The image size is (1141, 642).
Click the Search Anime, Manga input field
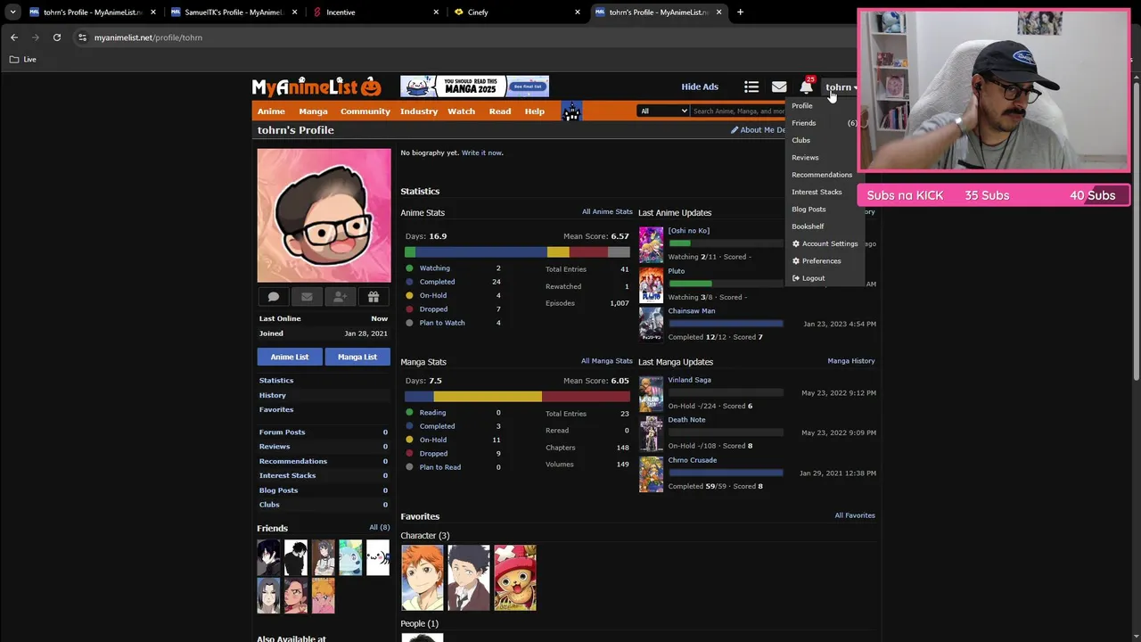coord(738,111)
